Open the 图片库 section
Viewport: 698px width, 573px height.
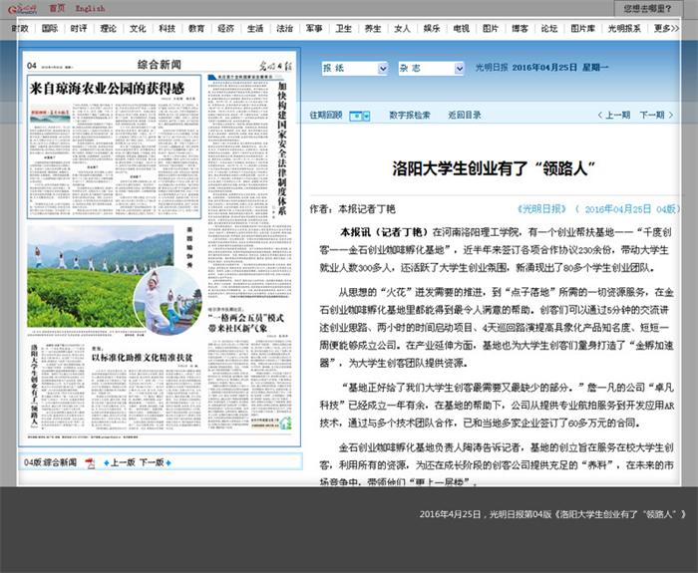[582, 29]
